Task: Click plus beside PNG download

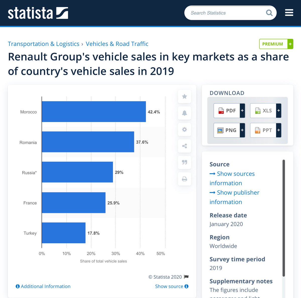Action: coord(242,130)
